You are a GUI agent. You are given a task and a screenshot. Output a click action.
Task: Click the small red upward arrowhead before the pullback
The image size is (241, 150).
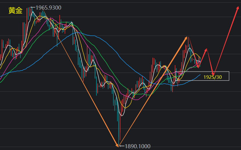pos(206,50)
